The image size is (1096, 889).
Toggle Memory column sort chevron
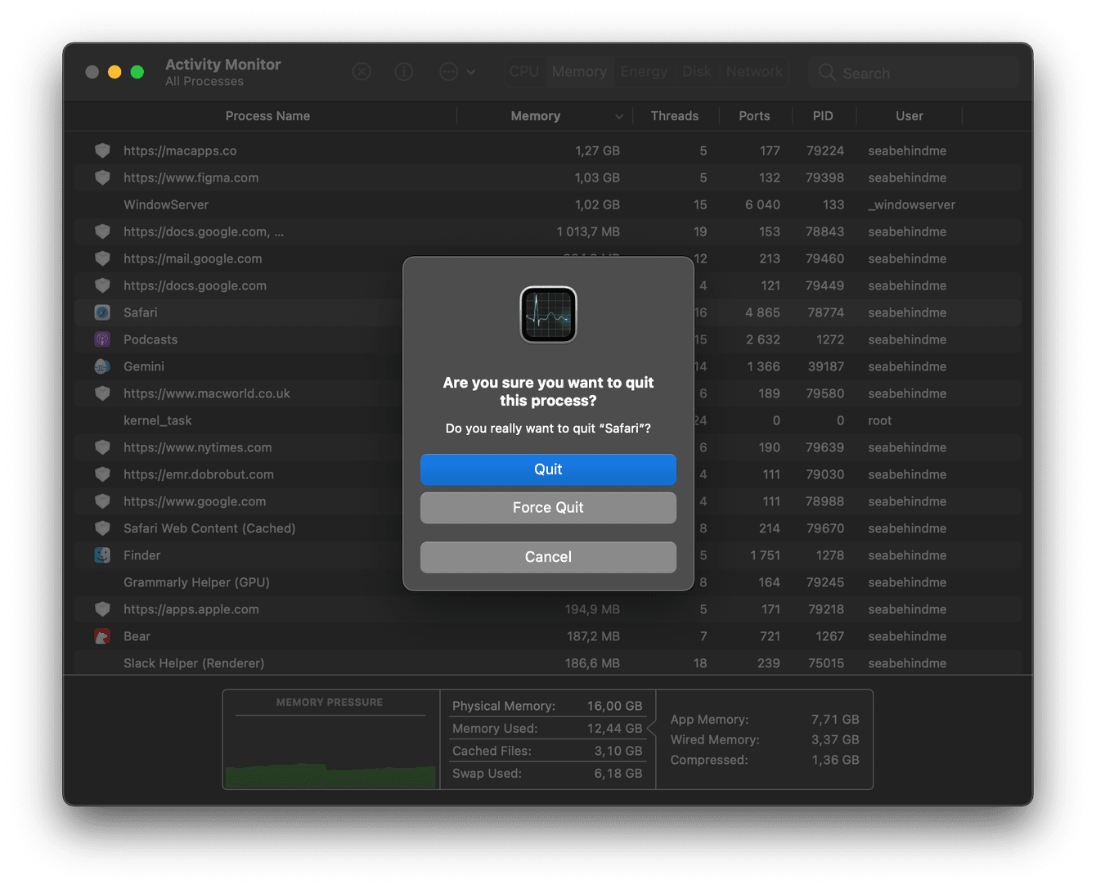point(619,117)
